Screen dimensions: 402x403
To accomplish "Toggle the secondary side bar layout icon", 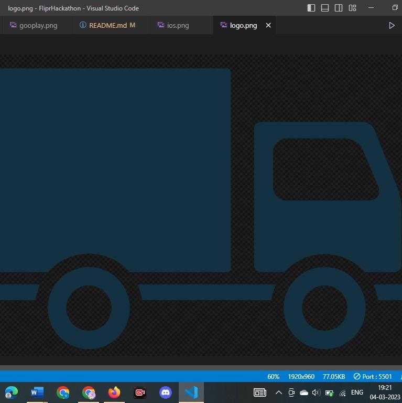I will click(339, 8).
